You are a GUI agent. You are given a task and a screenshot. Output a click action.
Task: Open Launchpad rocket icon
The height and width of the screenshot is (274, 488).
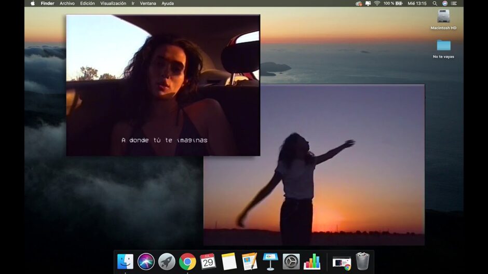point(167,262)
